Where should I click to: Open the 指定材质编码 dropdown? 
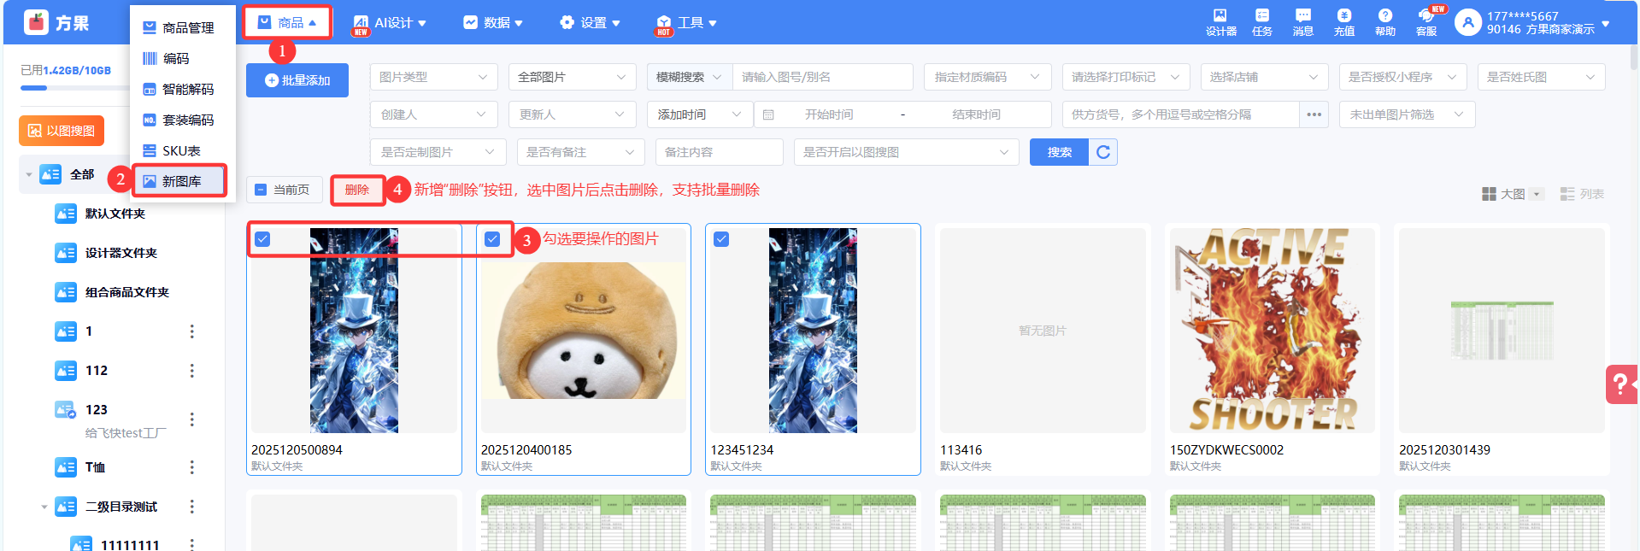click(x=988, y=77)
